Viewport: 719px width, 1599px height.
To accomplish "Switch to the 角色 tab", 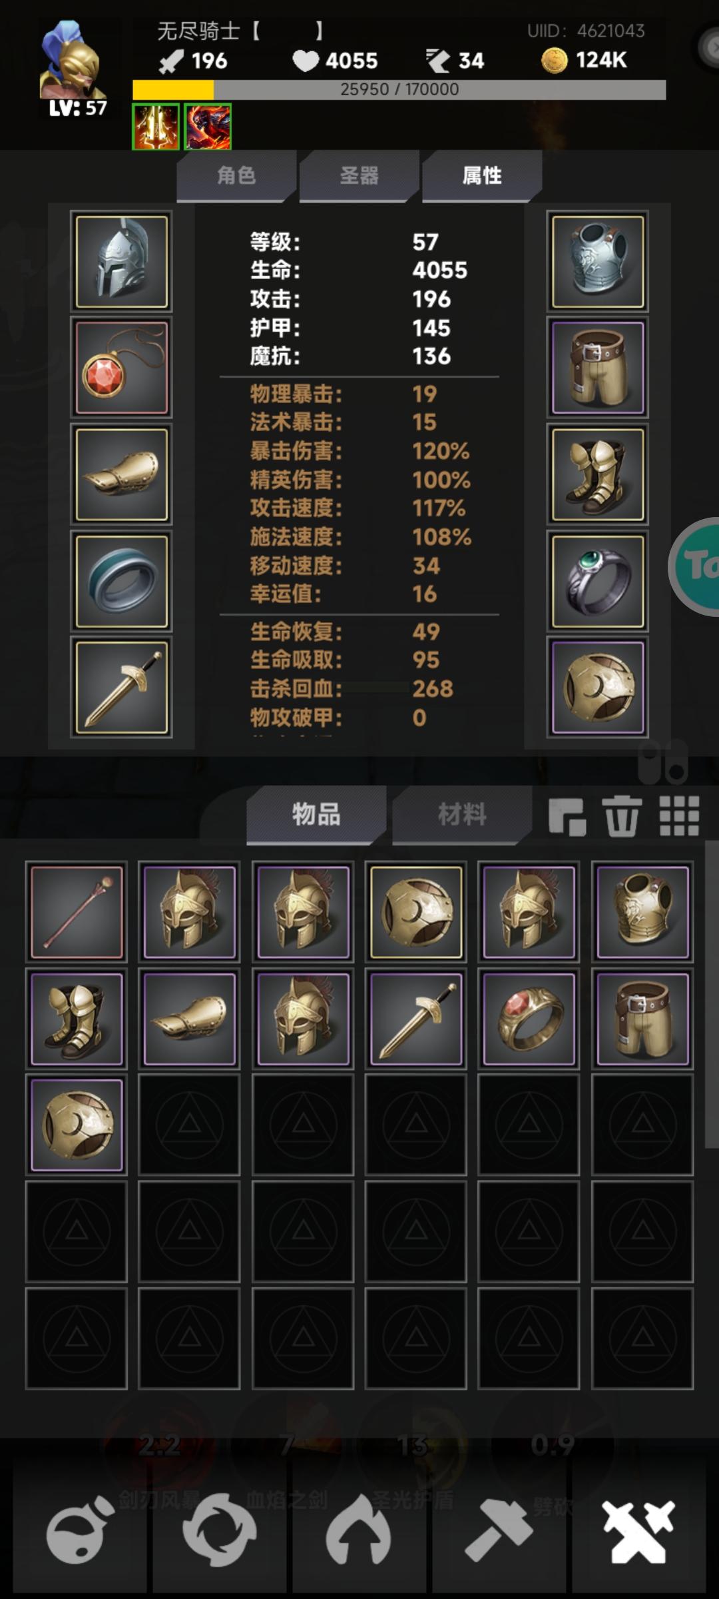I will click(236, 176).
